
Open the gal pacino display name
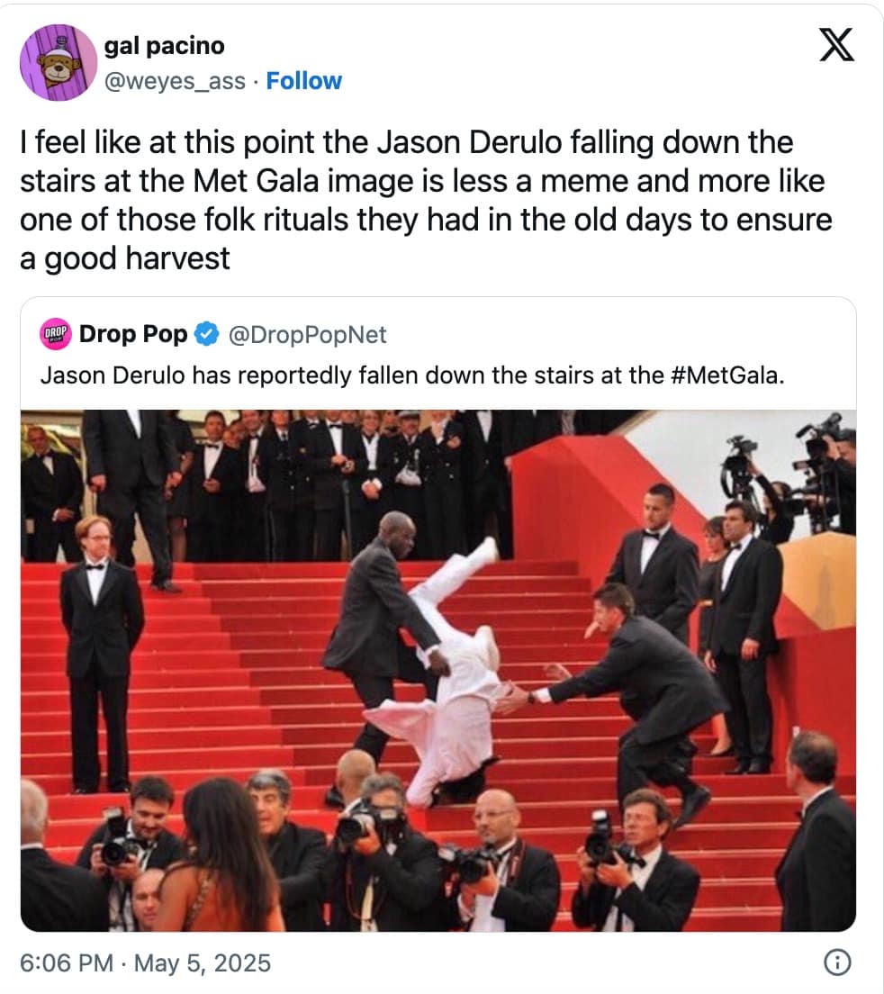point(164,46)
